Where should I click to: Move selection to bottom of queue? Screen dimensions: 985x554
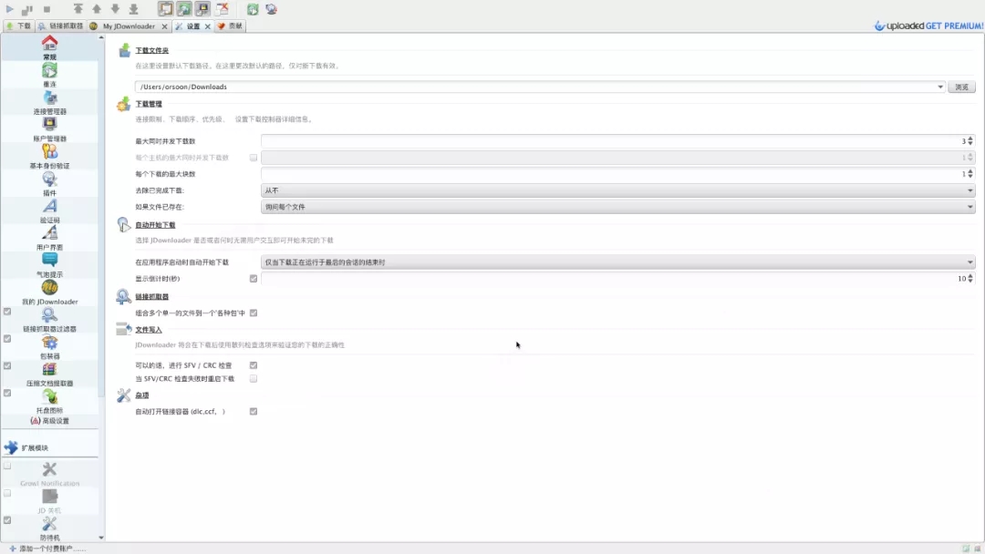tap(134, 9)
